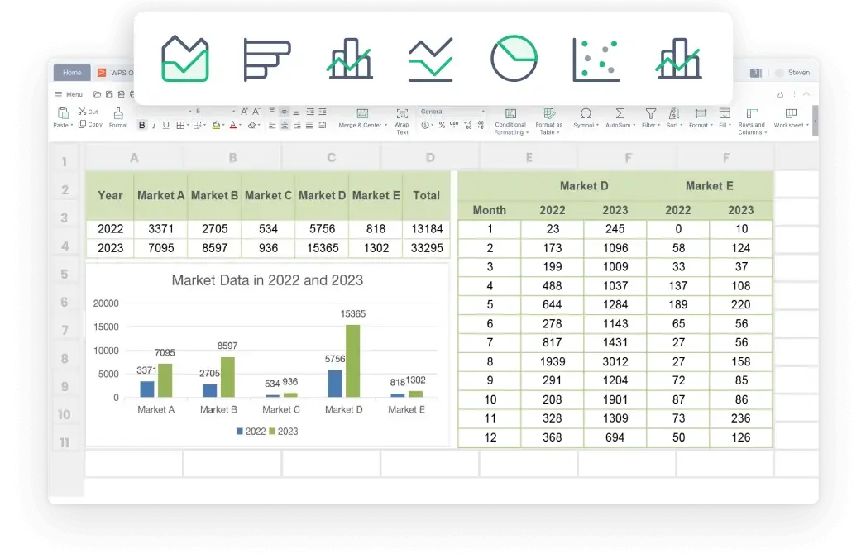The height and width of the screenshot is (554, 866).
Task: Select the horizontal bar chart icon
Action: pyautogui.click(x=267, y=59)
